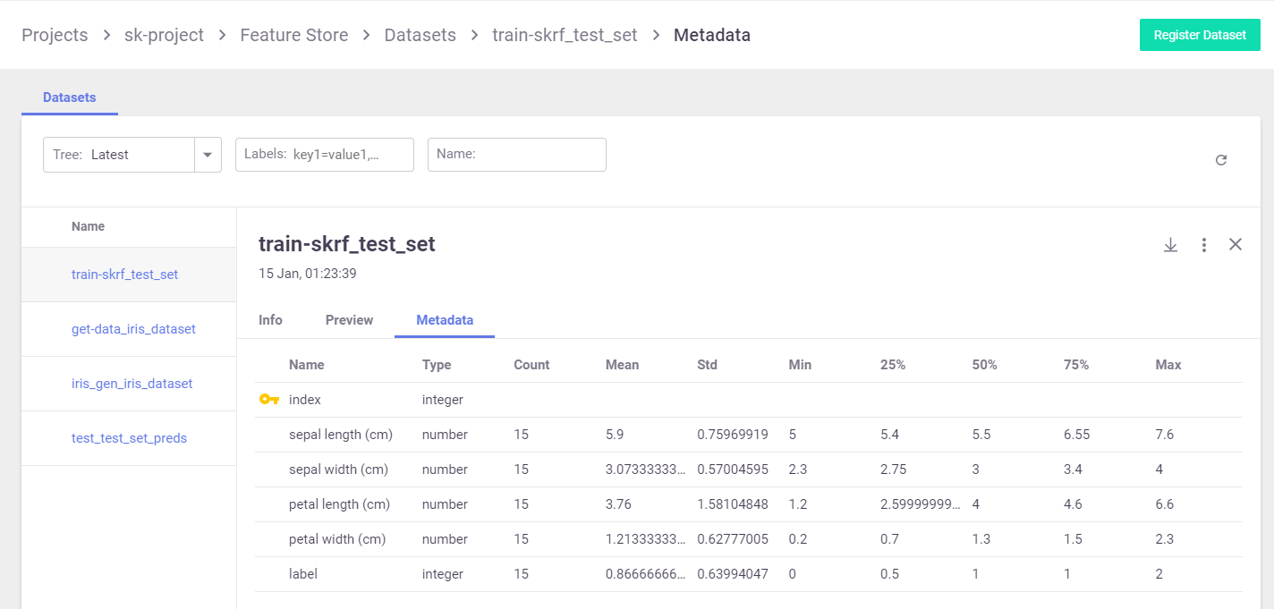1274x609 pixels.
Task: Open the Tree Latest dropdown arrow
Action: click(x=208, y=155)
